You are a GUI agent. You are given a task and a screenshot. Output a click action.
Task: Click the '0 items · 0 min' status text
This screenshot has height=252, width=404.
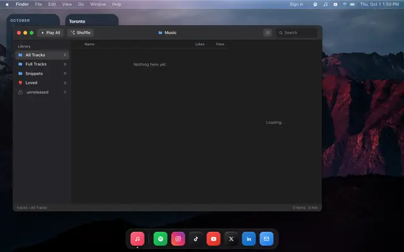click(x=305, y=207)
